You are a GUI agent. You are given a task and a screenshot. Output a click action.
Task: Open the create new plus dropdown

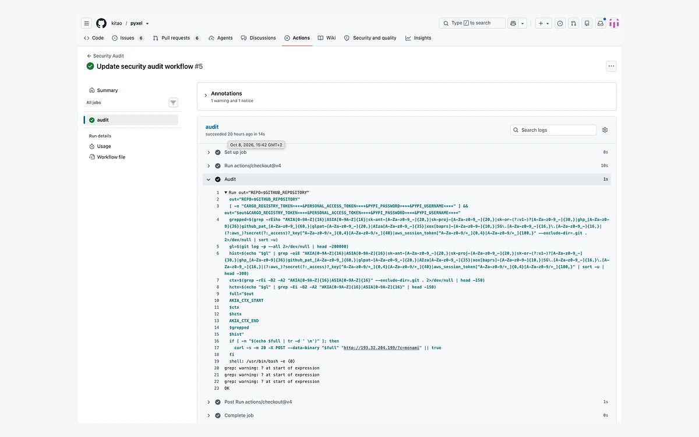pos(543,23)
